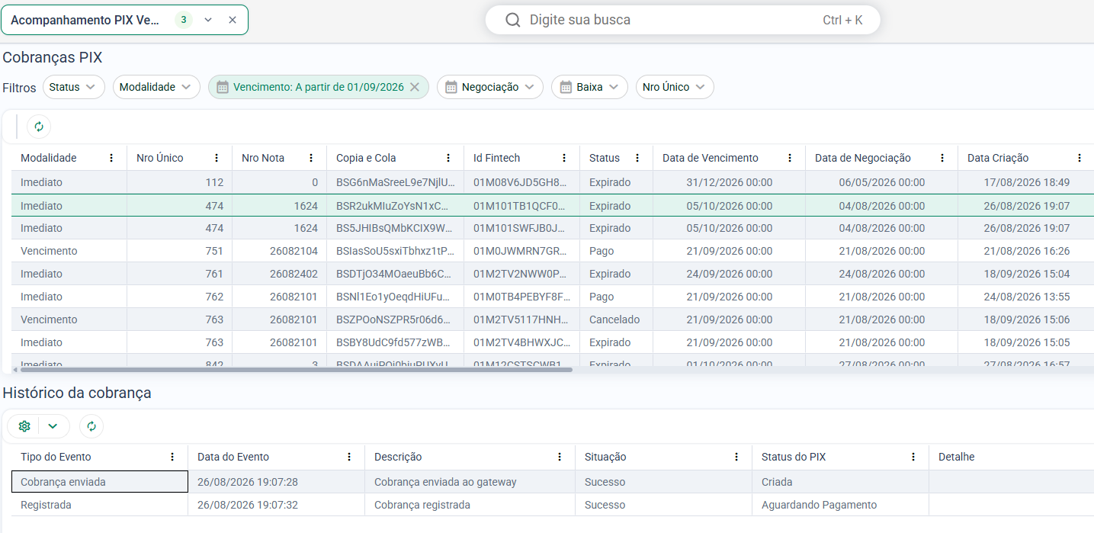Open column menu for Id Fintech
Screen dimensions: 1094x533
point(564,158)
